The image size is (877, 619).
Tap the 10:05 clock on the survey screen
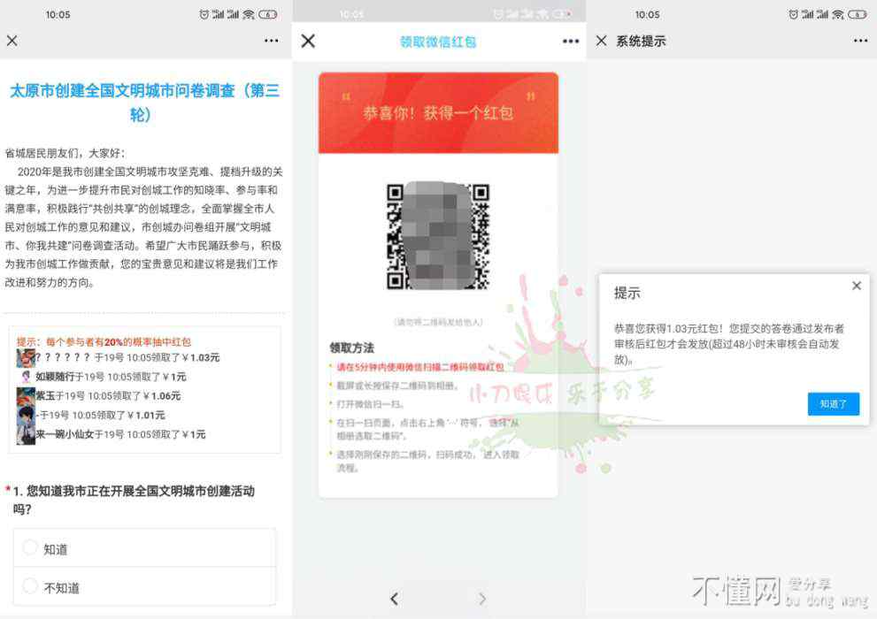click(58, 14)
